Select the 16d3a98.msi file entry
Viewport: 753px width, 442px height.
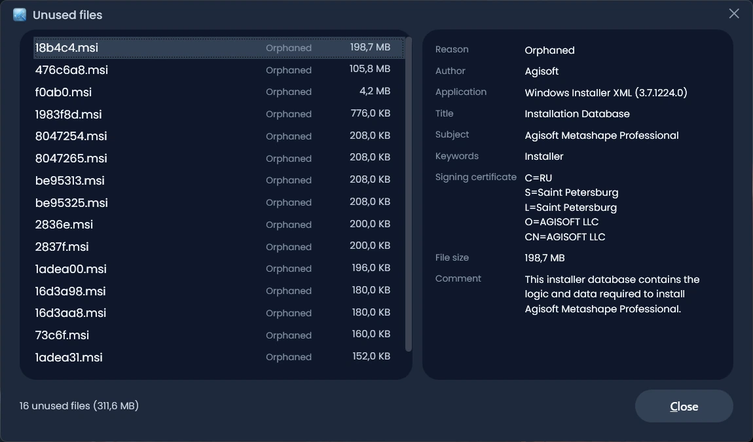click(x=219, y=291)
